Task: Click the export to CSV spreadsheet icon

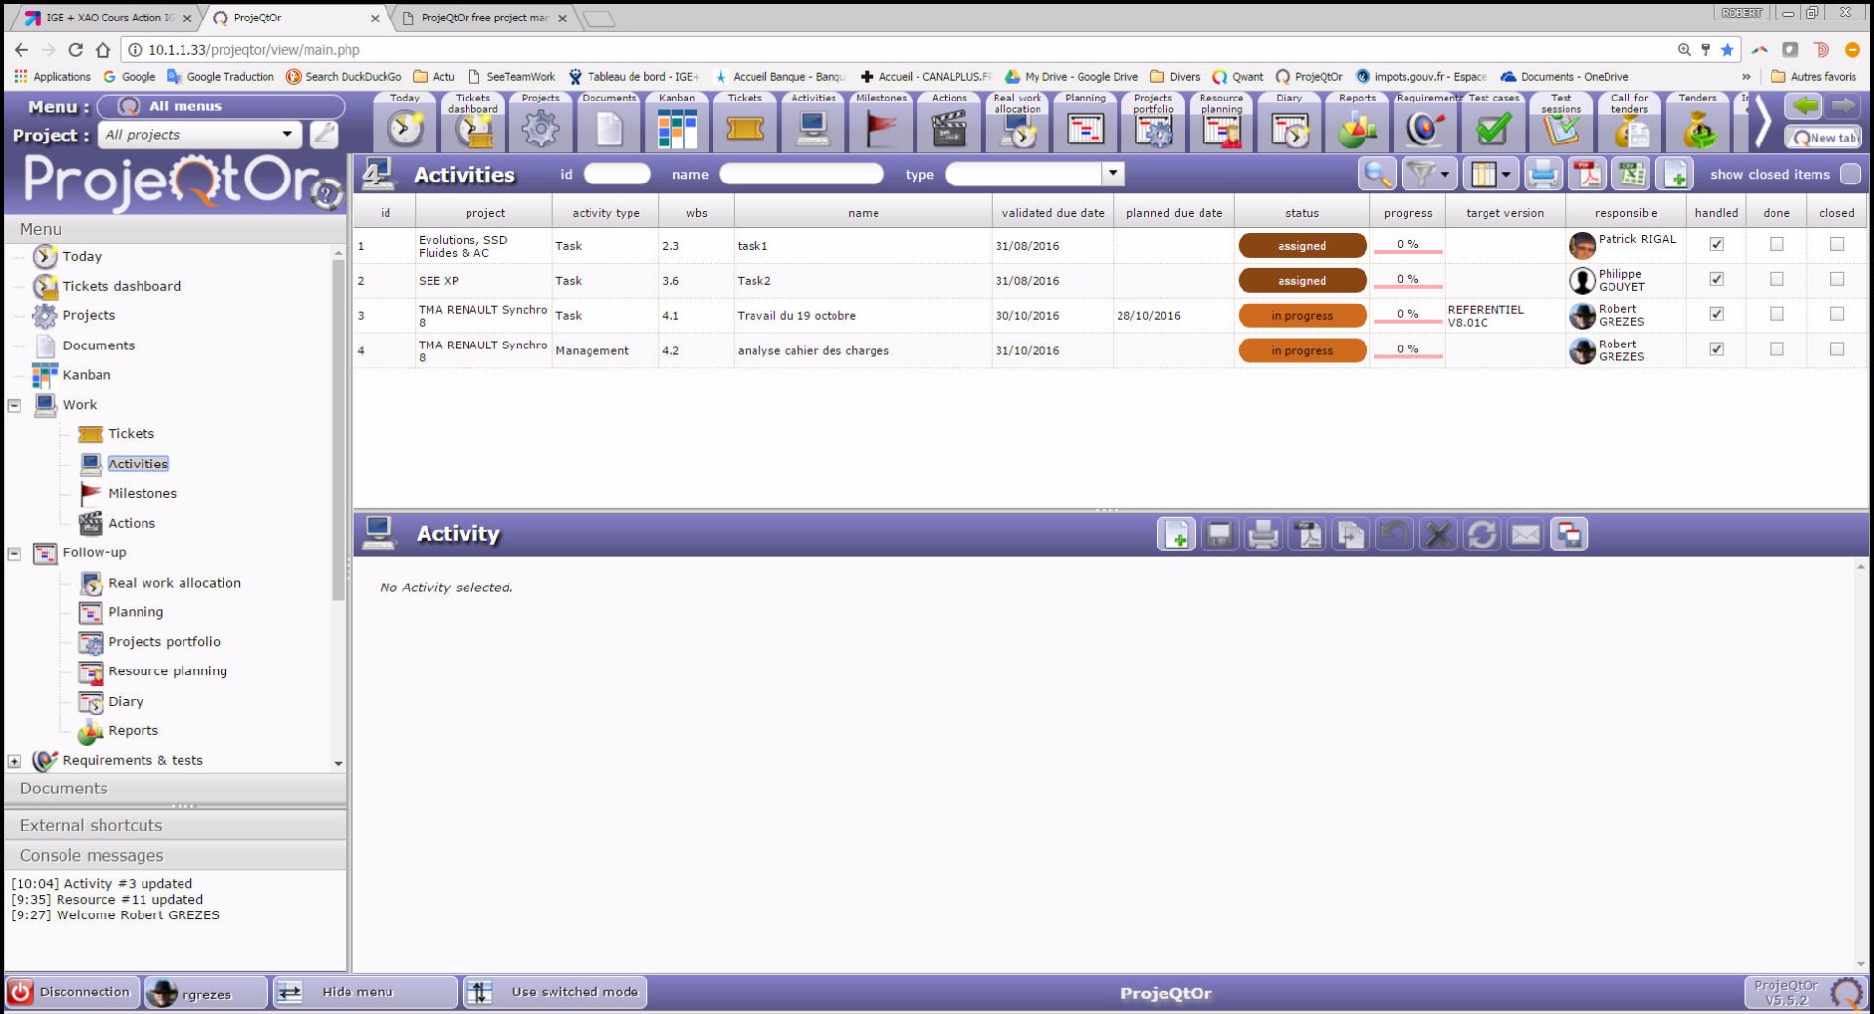Action: (1631, 175)
